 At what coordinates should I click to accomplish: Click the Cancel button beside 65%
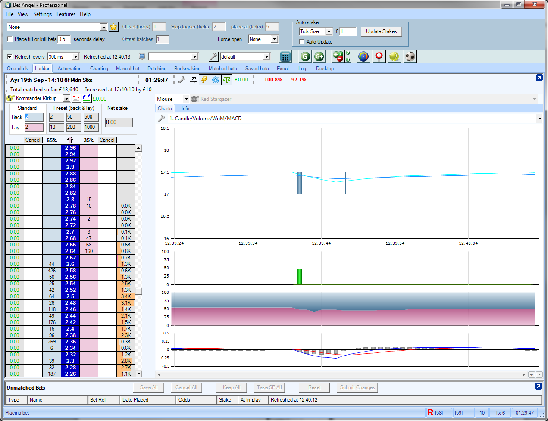pyautogui.click(x=33, y=140)
